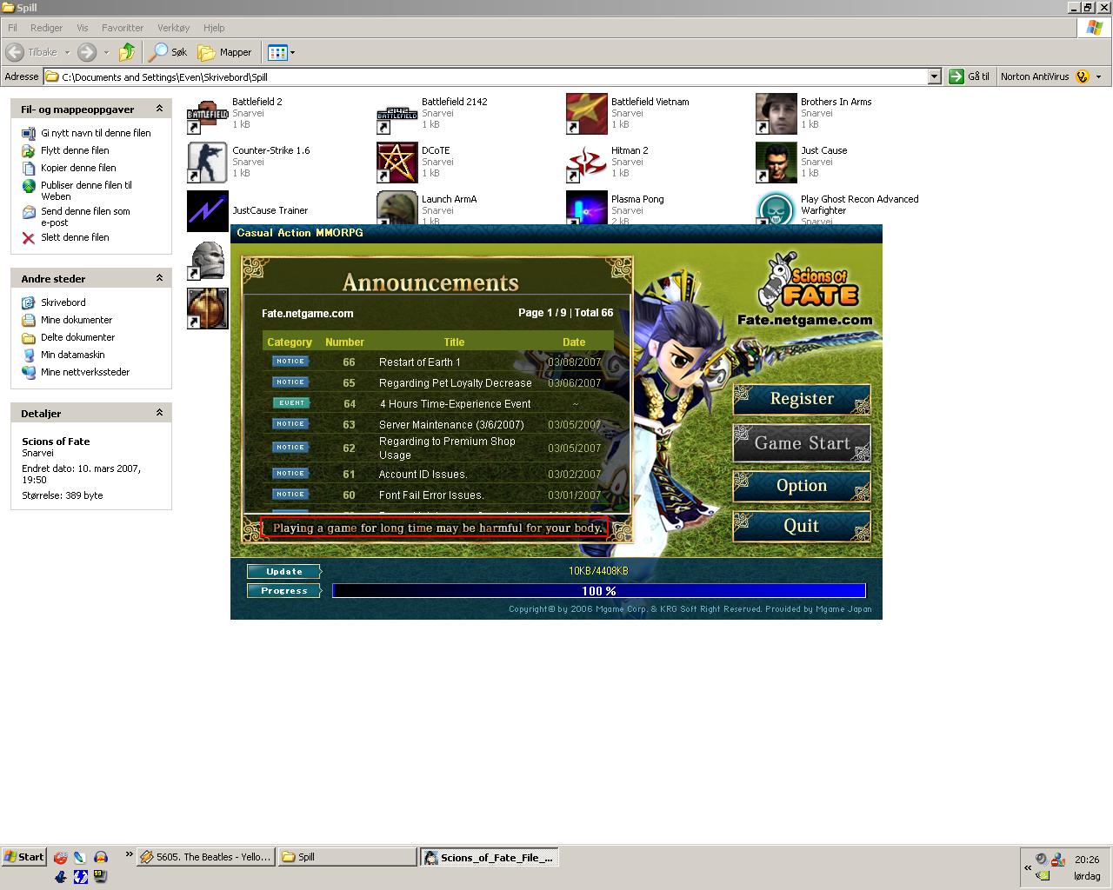Expand the address bar dropdown

[x=934, y=76]
